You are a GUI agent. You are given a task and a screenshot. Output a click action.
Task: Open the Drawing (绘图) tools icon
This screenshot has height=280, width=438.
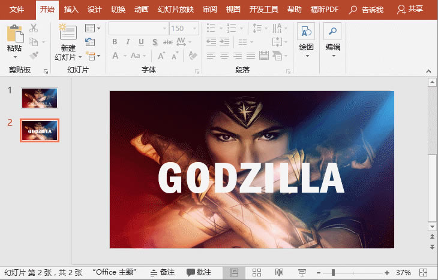click(x=306, y=33)
